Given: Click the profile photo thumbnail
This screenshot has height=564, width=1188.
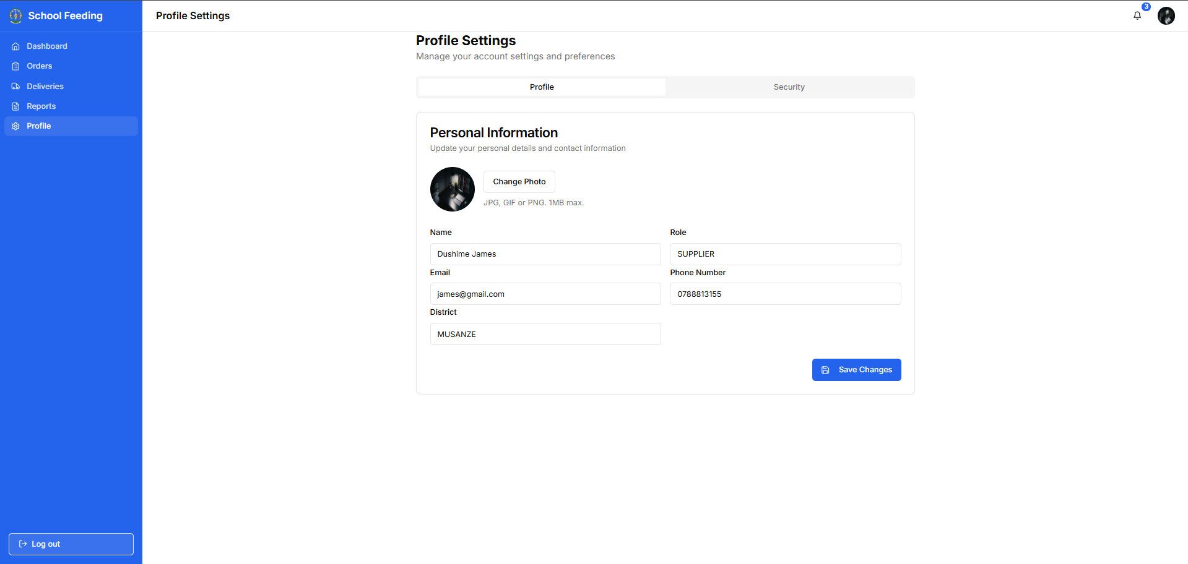Looking at the screenshot, I should click(x=453, y=189).
